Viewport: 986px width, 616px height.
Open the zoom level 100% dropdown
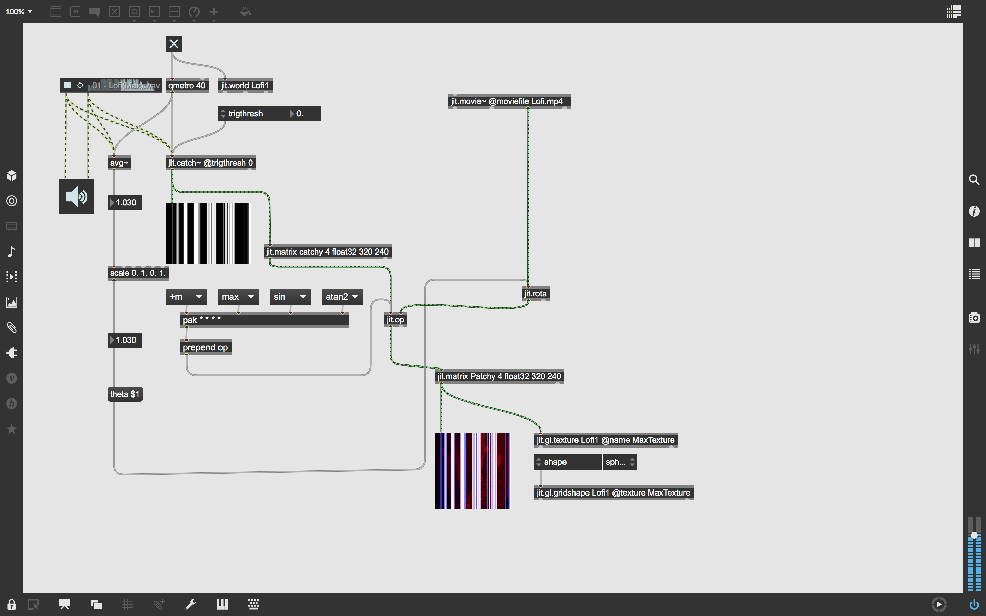click(x=19, y=11)
